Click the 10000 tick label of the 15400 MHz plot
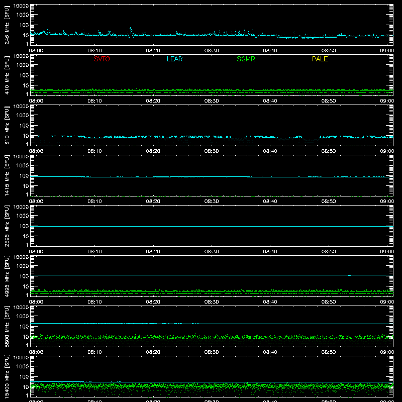 click(21, 358)
